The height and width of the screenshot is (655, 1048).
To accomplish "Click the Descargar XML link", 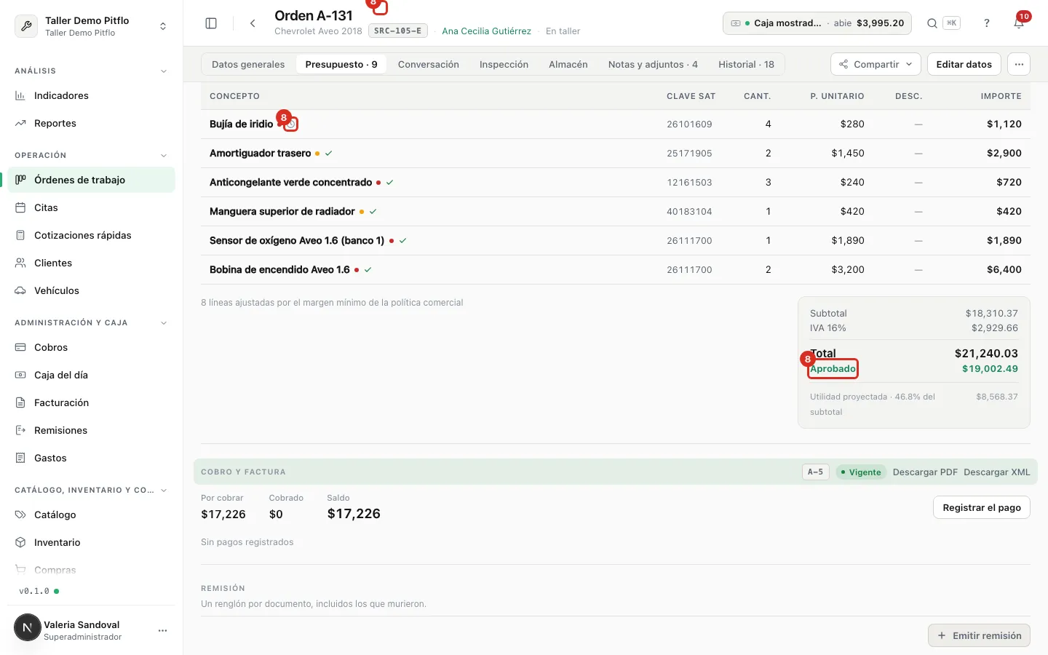I will click(997, 472).
